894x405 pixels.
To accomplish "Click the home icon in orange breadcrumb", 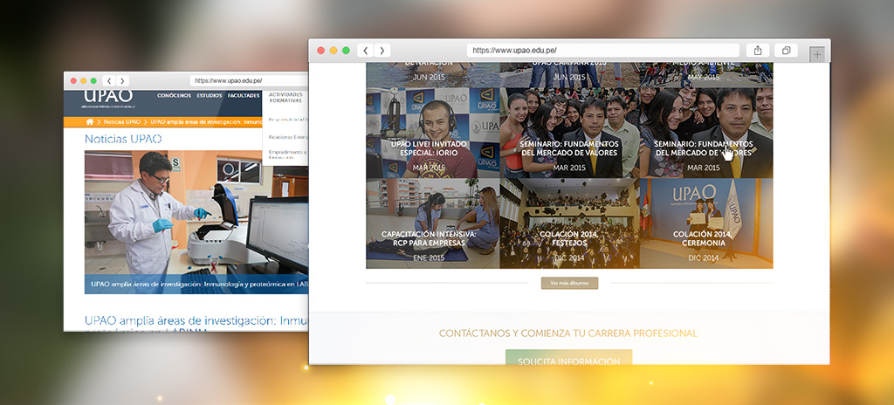I will coord(90,122).
